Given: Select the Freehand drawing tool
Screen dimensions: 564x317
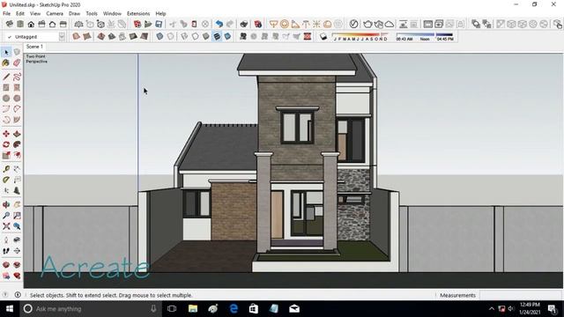Looking at the screenshot, I should [x=17, y=77].
